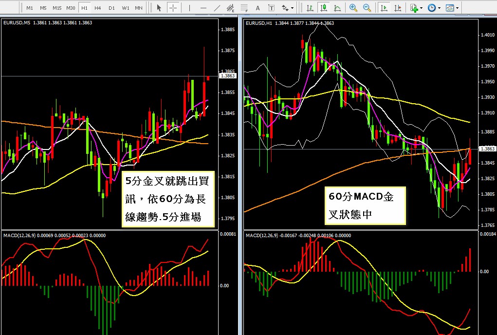Select the Fibonacci retracement tool

tap(244, 8)
